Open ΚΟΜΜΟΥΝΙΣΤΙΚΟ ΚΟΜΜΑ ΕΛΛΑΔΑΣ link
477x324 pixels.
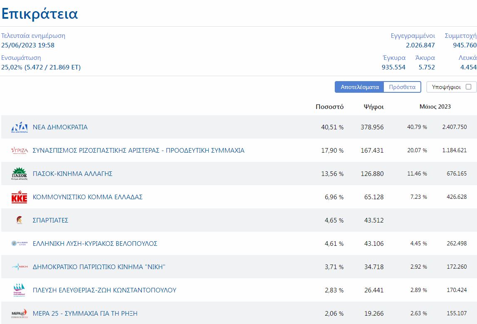(88, 197)
